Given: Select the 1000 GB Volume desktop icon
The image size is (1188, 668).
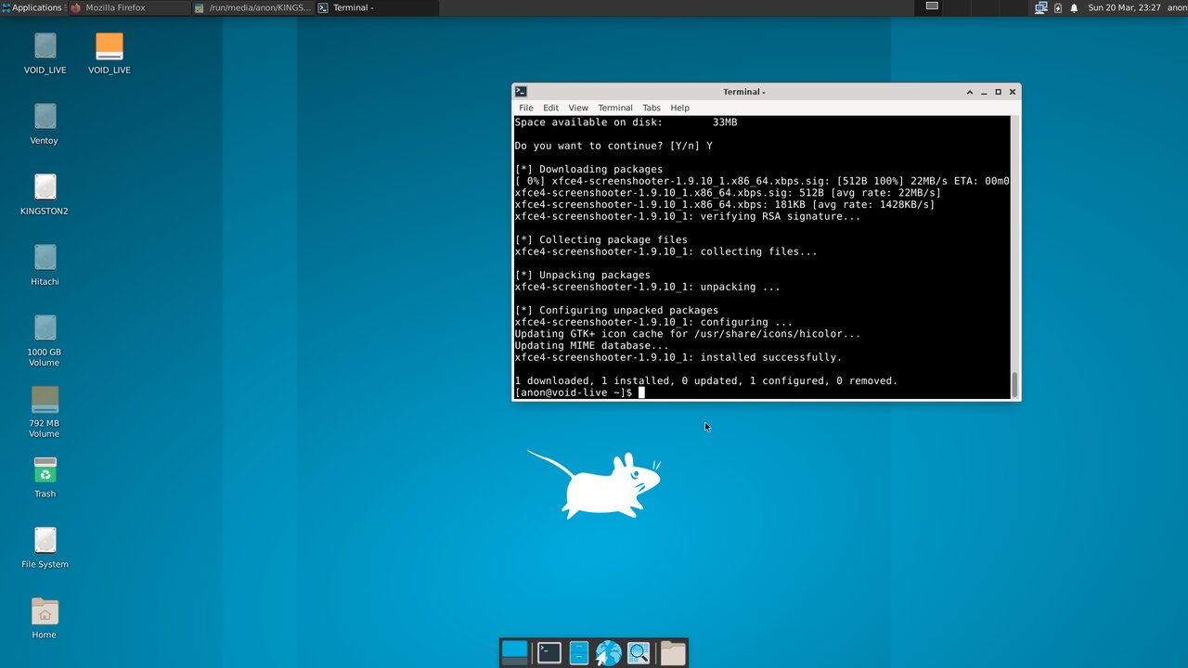Looking at the screenshot, I should click(45, 340).
